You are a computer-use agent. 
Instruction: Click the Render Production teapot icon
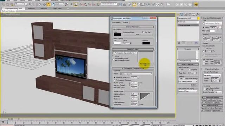[x=162, y=5]
